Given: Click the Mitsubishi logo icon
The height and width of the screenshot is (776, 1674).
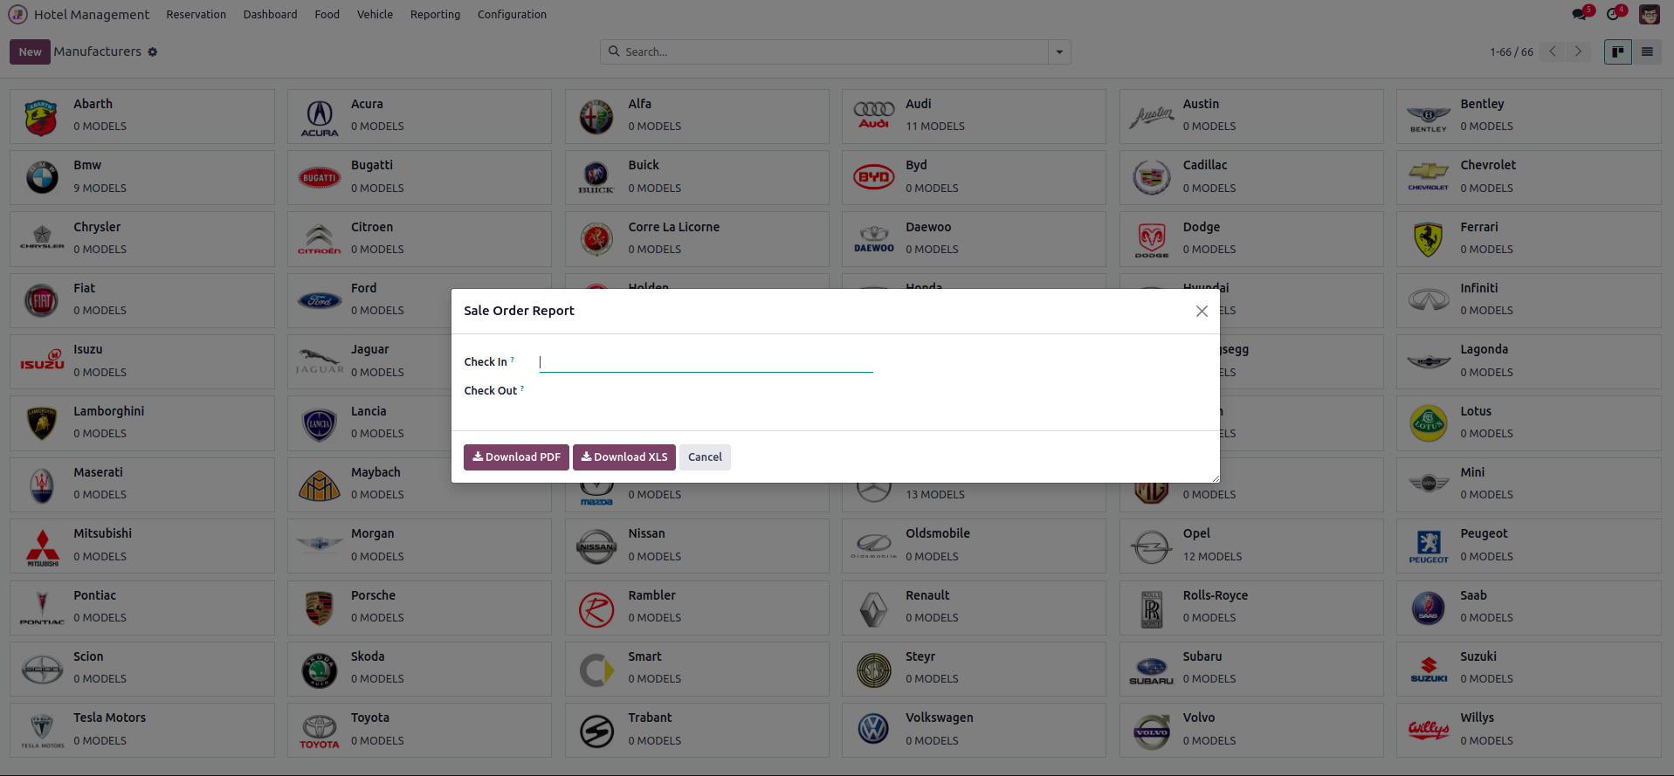Looking at the screenshot, I should pyautogui.click(x=42, y=546).
